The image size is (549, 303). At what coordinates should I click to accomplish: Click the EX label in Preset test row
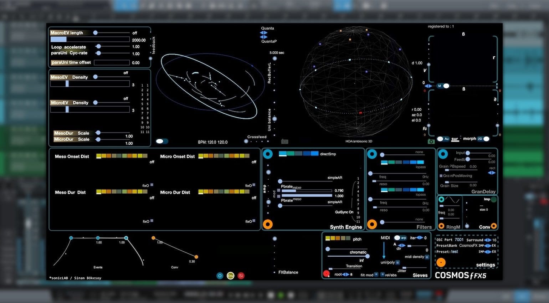pyautogui.click(x=494, y=252)
